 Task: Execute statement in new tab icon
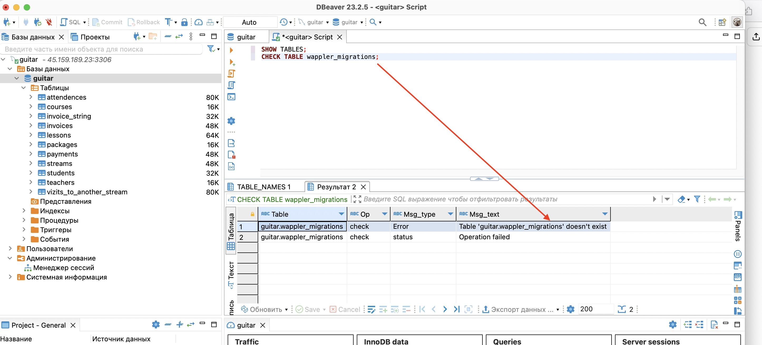pos(232,62)
